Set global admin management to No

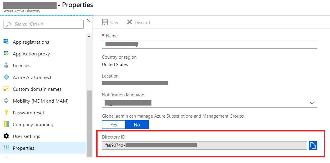(137, 125)
